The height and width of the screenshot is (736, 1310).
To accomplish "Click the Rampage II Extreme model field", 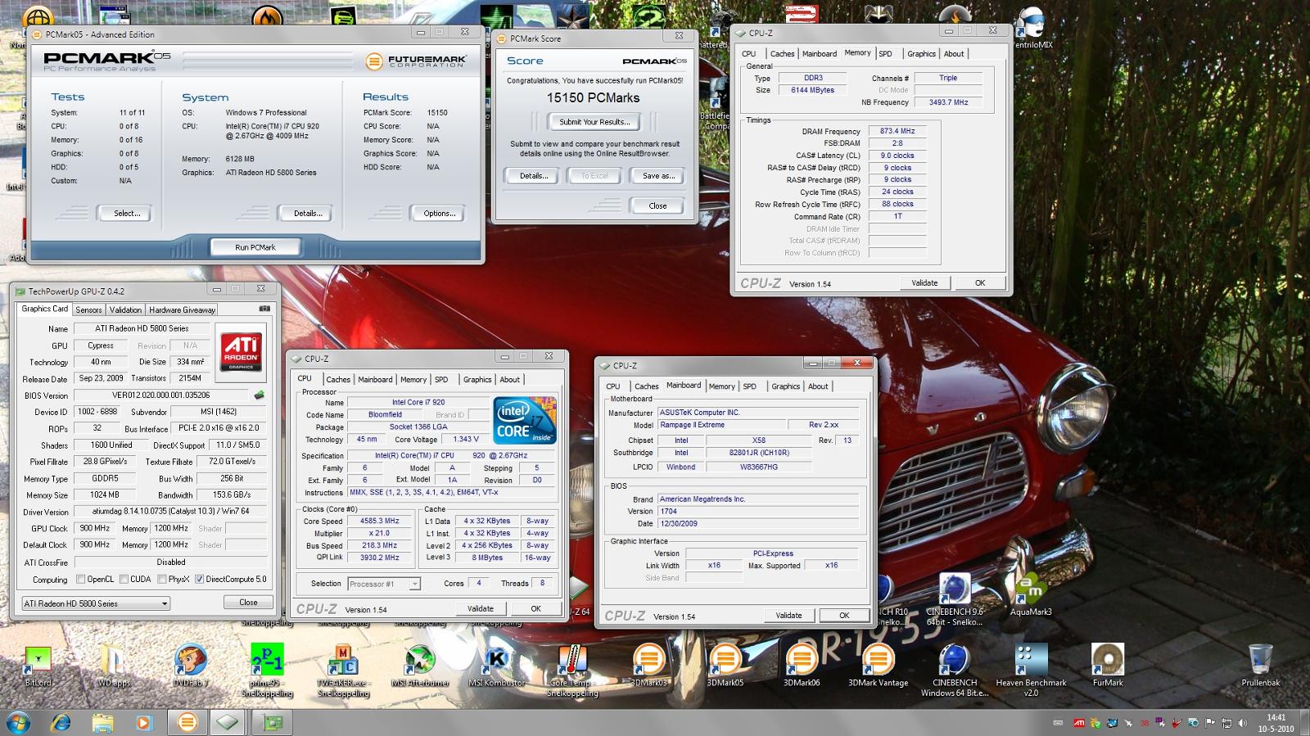I will click(x=720, y=425).
